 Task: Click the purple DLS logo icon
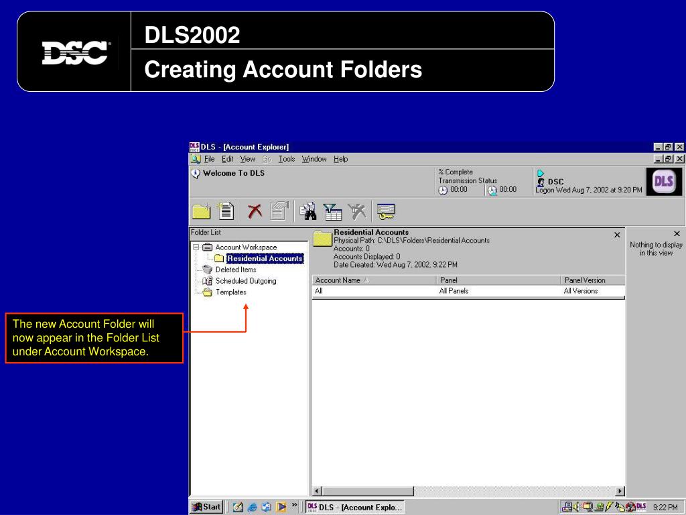664,181
